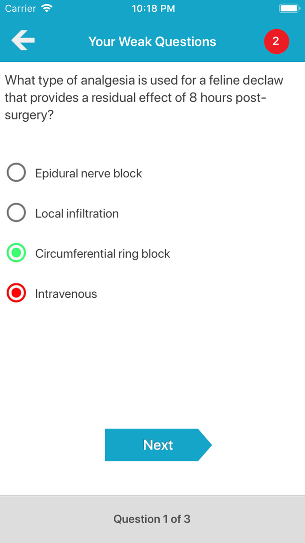Tap the Question 1 of 3 indicator
This screenshot has width=305, height=543.
pos(152,519)
